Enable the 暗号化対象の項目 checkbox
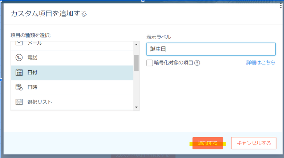This screenshot has width=284, height=158. point(150,63)
